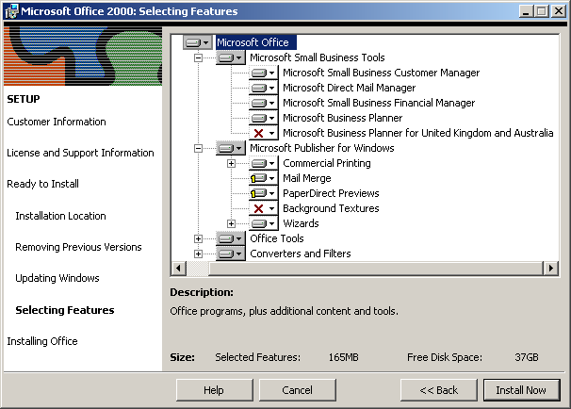The height and width of the screenshot is (409, 571).
Task: Expand the Office Tools node
Action: pyautogui.click(x=198, y=239)
